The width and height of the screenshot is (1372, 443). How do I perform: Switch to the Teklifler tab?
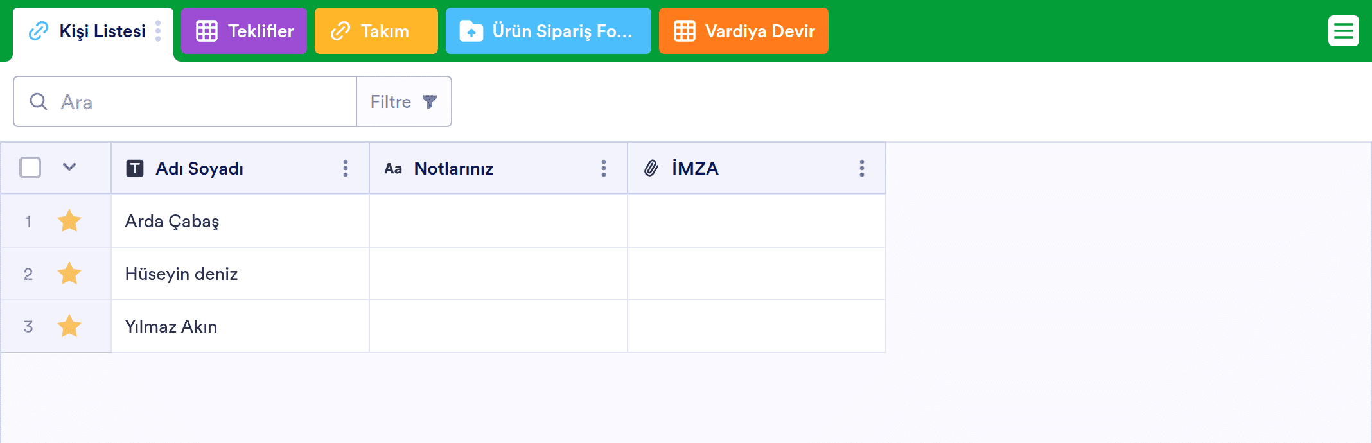(244, 31)
